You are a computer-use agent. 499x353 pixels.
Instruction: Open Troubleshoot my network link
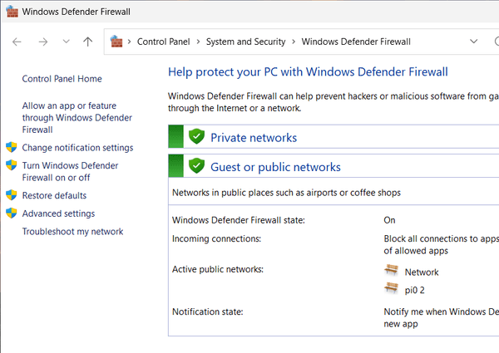point(72,232)
